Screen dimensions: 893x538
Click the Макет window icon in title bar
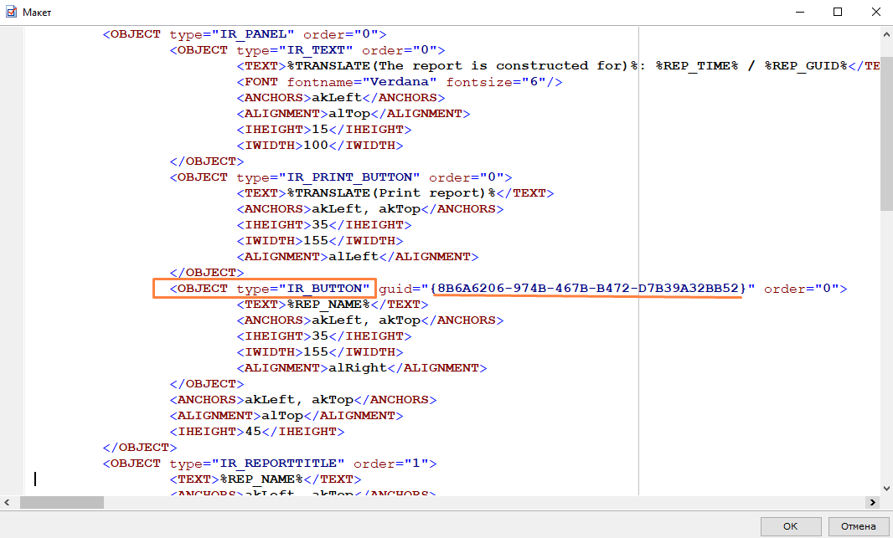[12, 13]
